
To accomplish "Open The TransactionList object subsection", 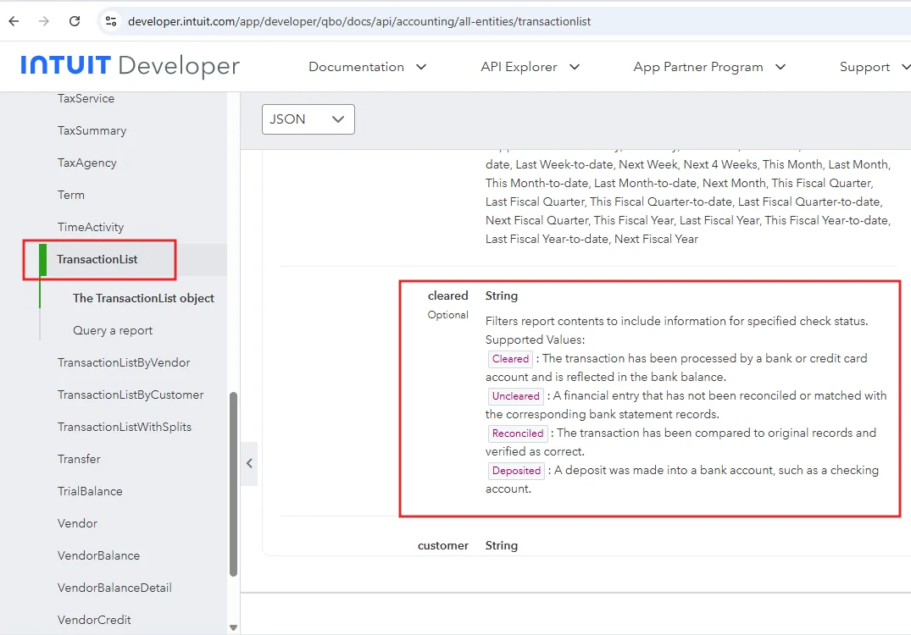I will click(x=143, y=298).
